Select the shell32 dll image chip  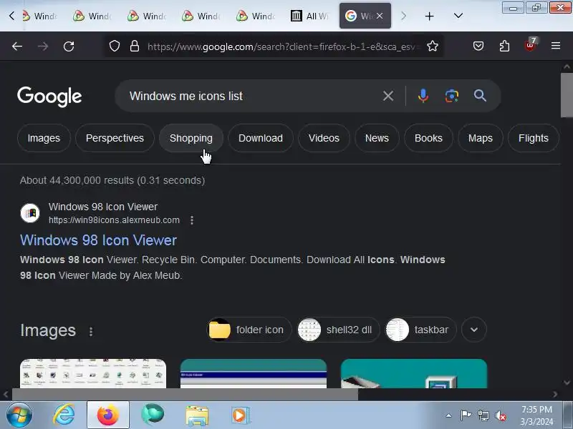338,330
